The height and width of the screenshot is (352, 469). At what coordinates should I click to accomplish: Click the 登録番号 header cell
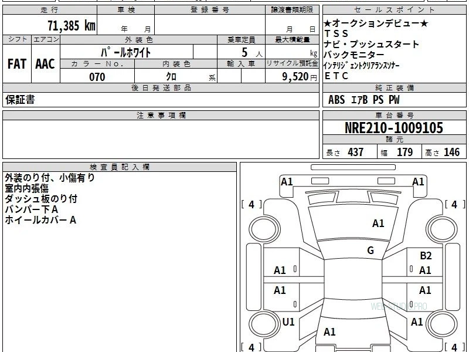tap(210, 10)
